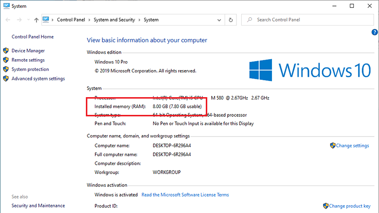This screenshot has width=379, height=213.
Task: Click the Back arrow in navigation bar
Action: [8, 20]
